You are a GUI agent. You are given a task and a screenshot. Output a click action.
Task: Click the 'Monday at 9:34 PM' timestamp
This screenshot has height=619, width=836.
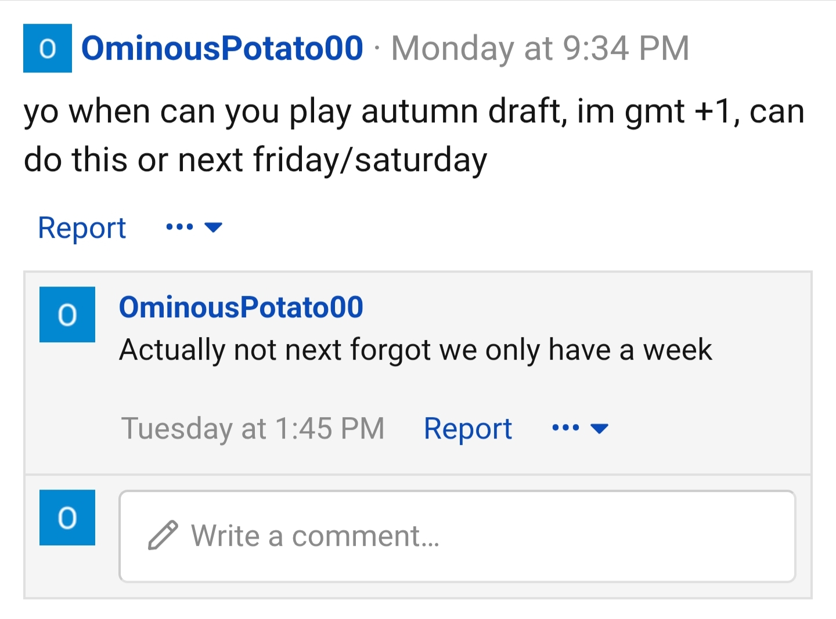click(540, 48)
